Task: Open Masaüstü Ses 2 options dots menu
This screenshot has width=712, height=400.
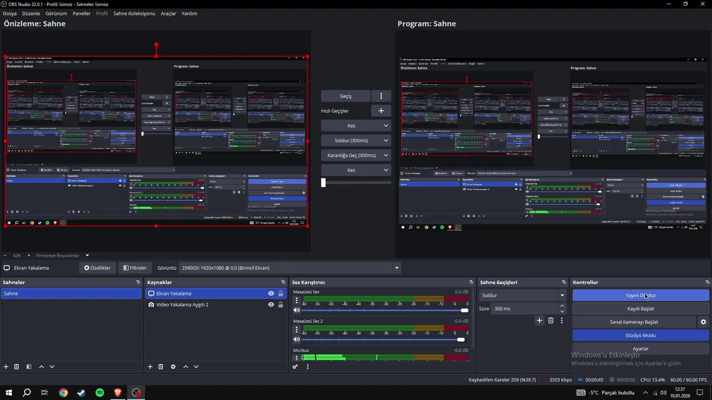Action: coord(296,329)
